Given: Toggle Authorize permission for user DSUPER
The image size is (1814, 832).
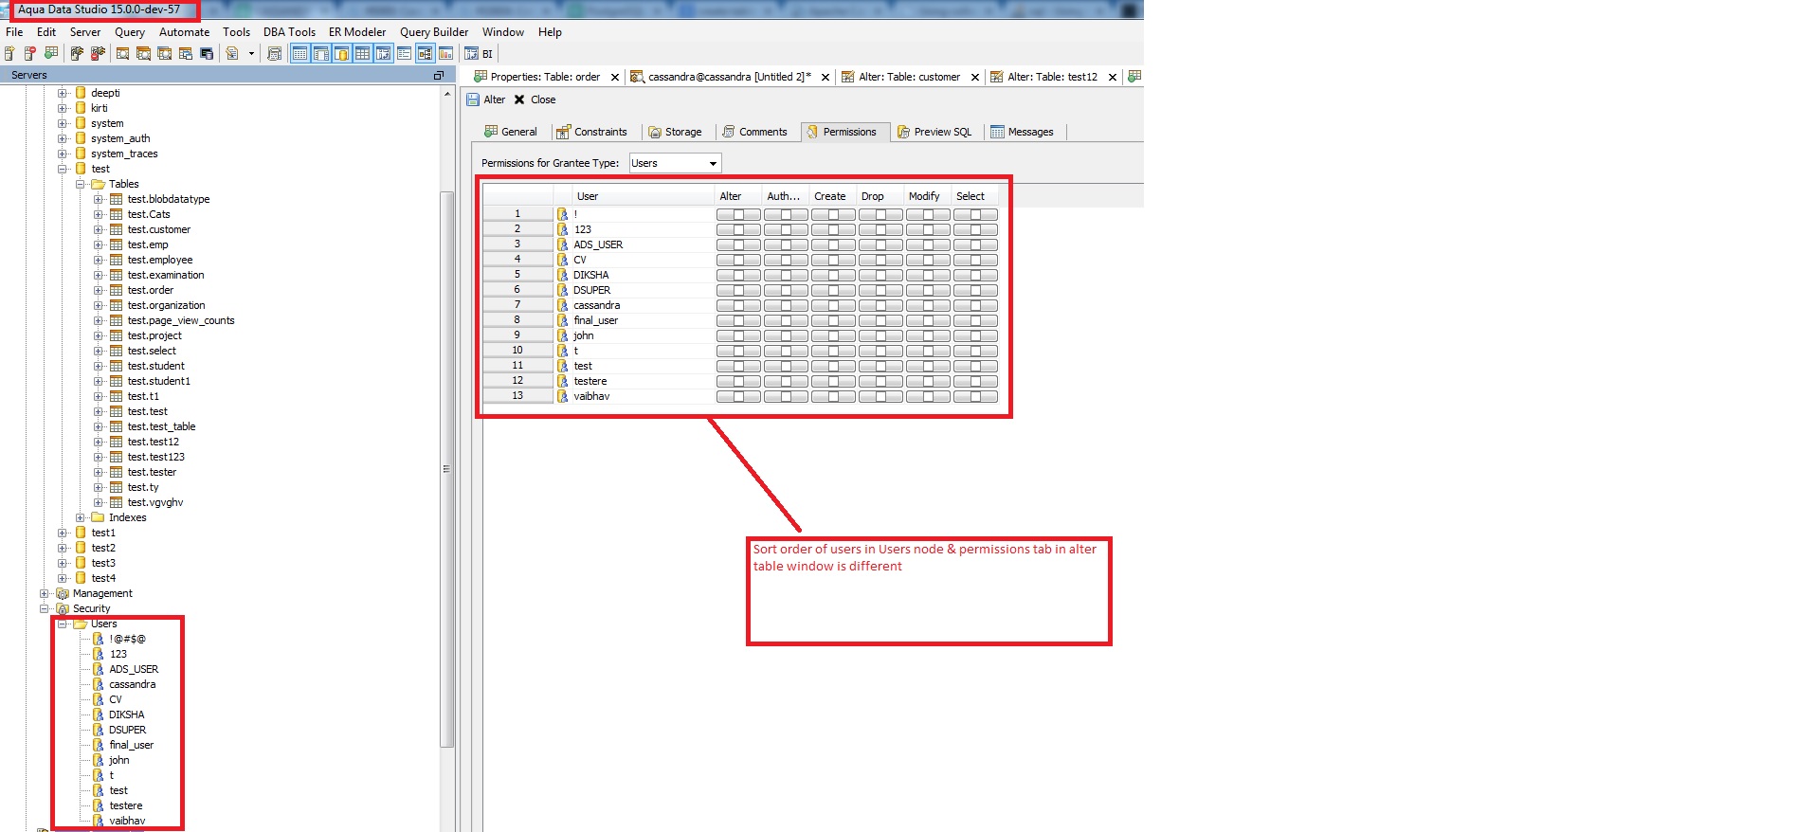Looking at the screenshot, I should point(786,290).
